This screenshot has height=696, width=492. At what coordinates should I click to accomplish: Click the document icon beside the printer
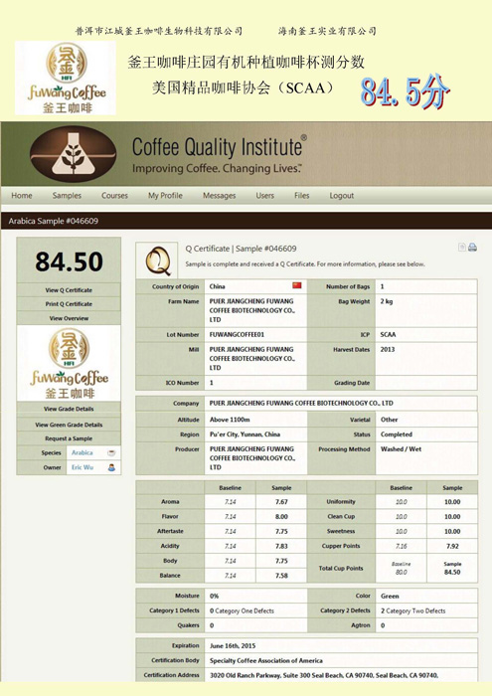pyautogui.click(x=462, y=248)
